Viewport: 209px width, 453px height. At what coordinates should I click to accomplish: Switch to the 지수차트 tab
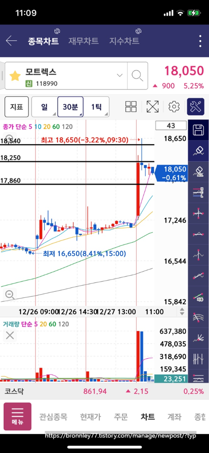(x=124, y=41)
